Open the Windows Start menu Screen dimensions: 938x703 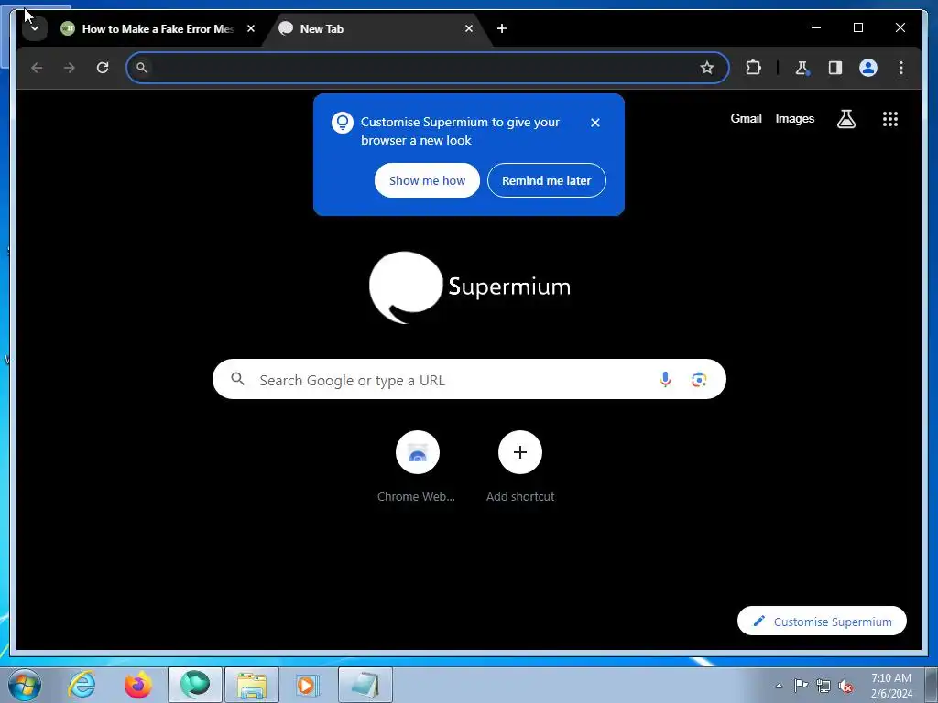[25, 685]
